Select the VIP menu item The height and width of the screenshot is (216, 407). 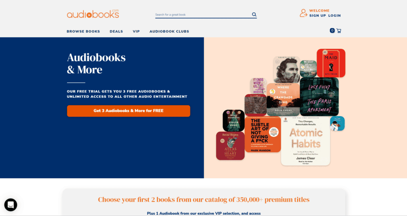tap(136, 31)
